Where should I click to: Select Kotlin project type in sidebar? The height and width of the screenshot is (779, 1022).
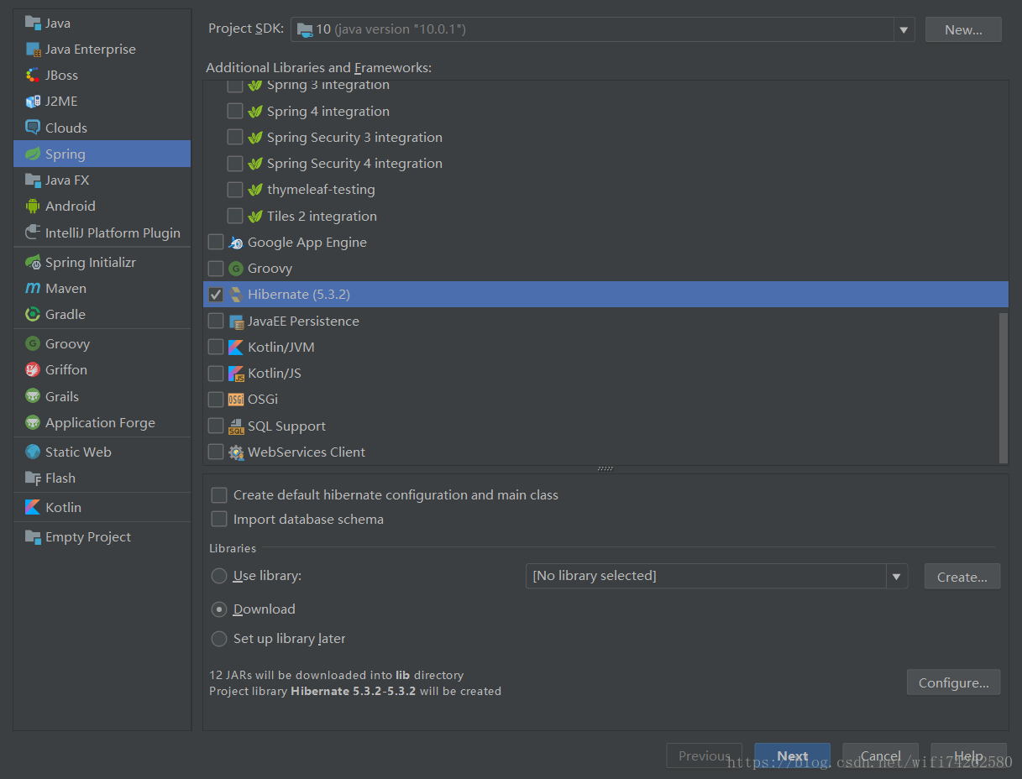(x=102, y=507)
